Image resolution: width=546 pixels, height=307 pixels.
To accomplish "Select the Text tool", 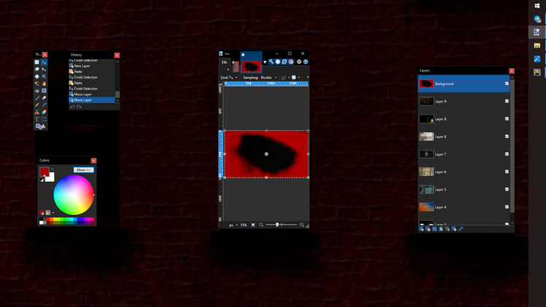I will click(37, 119).
